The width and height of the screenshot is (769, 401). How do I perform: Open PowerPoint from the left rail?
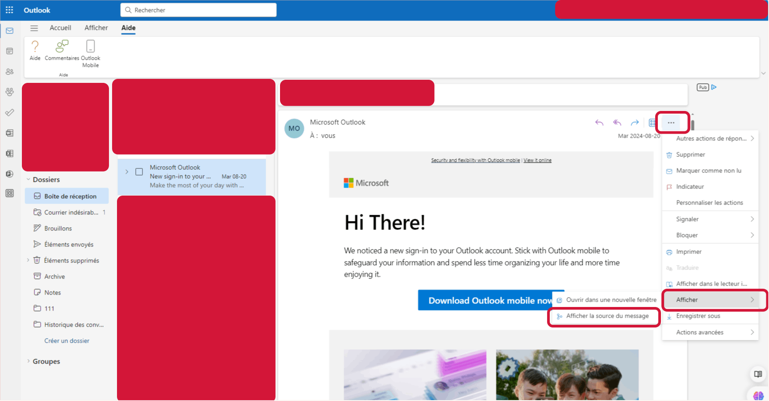pos(9,174)
